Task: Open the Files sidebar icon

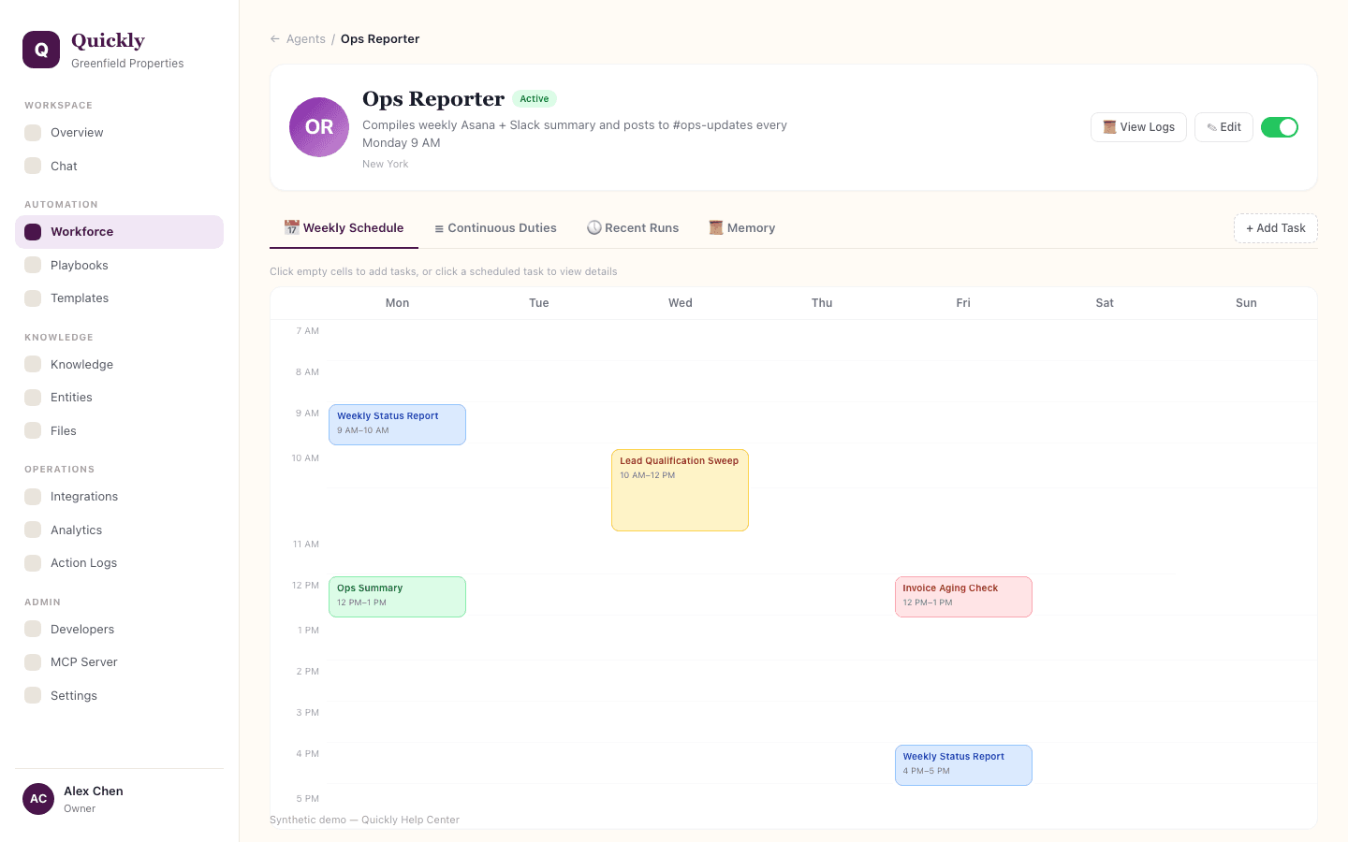Action: tap(33, 430)
